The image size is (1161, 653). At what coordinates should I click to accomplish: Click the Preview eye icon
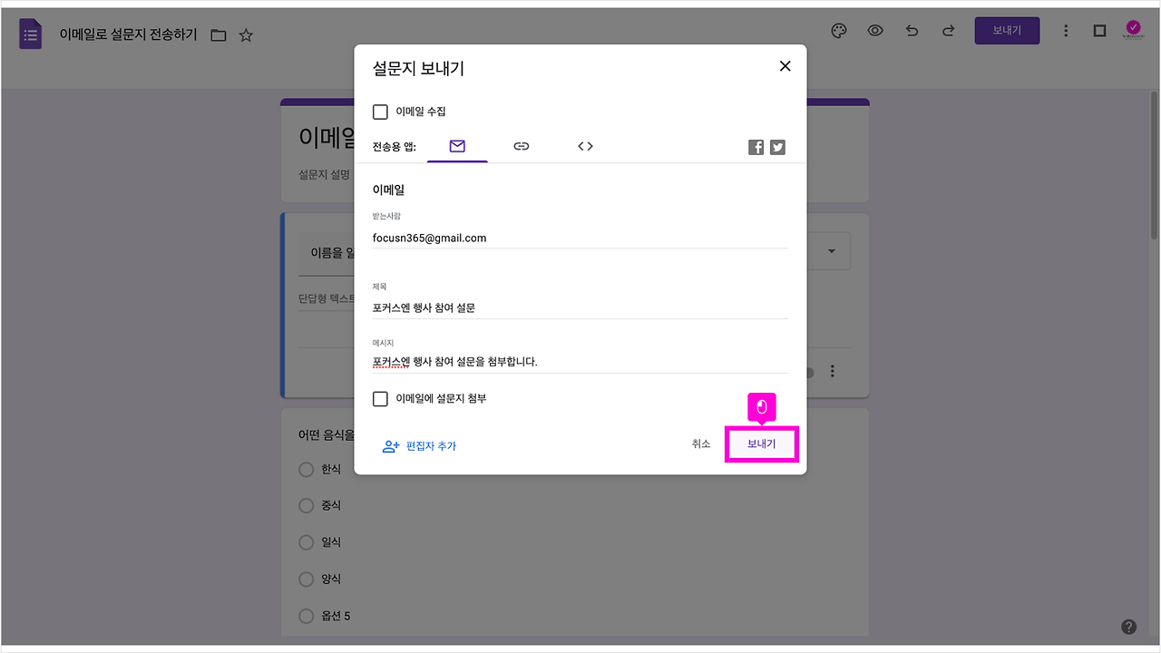pos(874,30)
